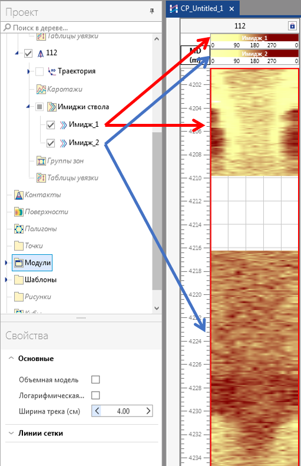Click the Шаблоны folder icon
Screen dimensions: 301x466
19,280
